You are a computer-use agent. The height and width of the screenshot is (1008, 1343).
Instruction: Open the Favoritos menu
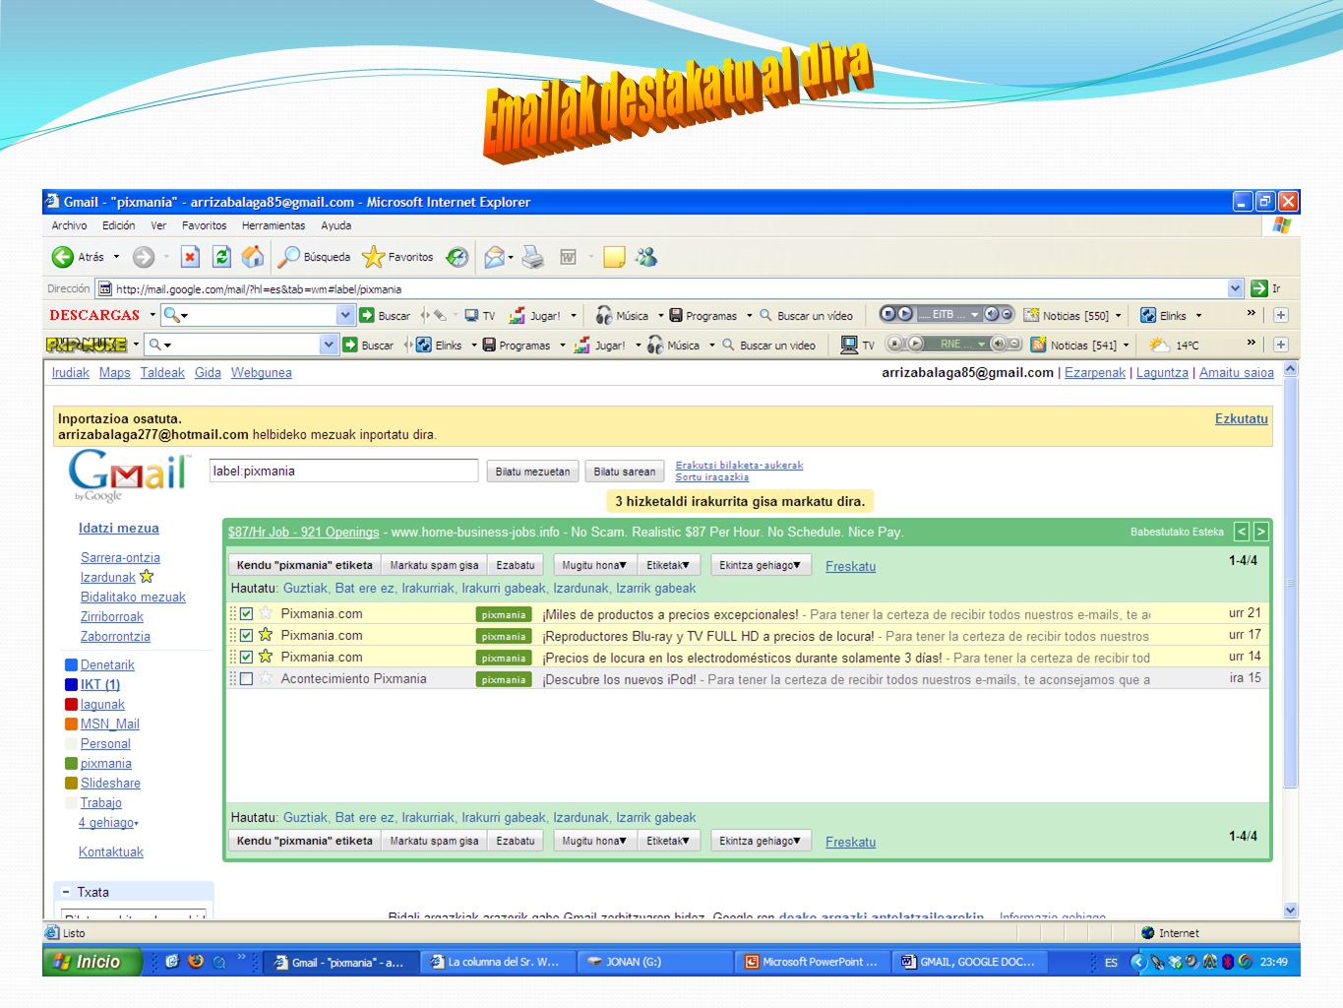click(205, 225)
